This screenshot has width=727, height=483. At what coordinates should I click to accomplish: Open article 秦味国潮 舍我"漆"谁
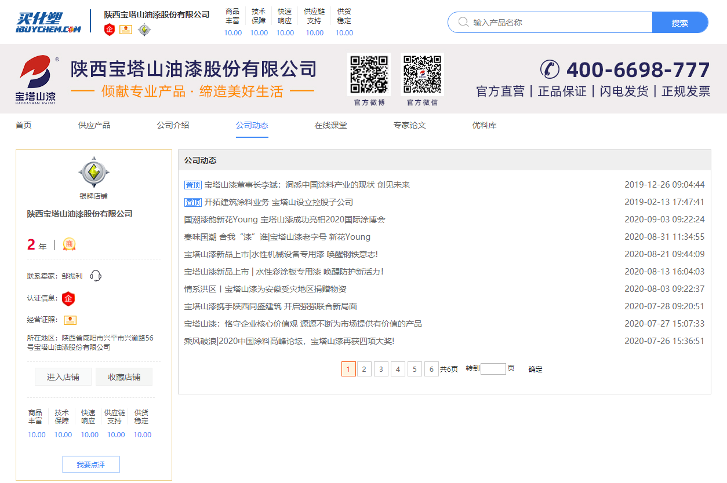(277, 237)
